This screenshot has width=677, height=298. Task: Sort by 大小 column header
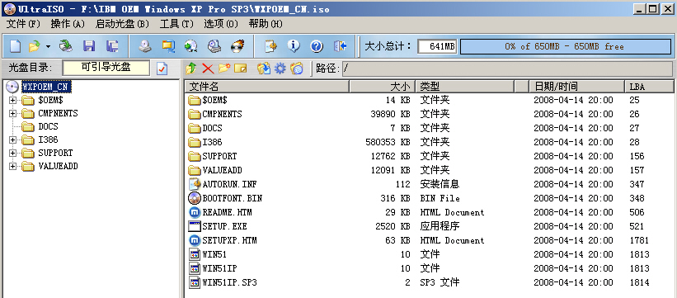tap(382, 87)
